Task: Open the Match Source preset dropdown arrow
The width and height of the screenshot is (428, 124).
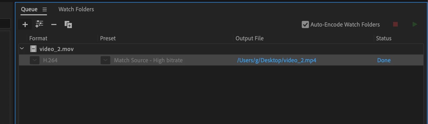Action: coord(105,60)
